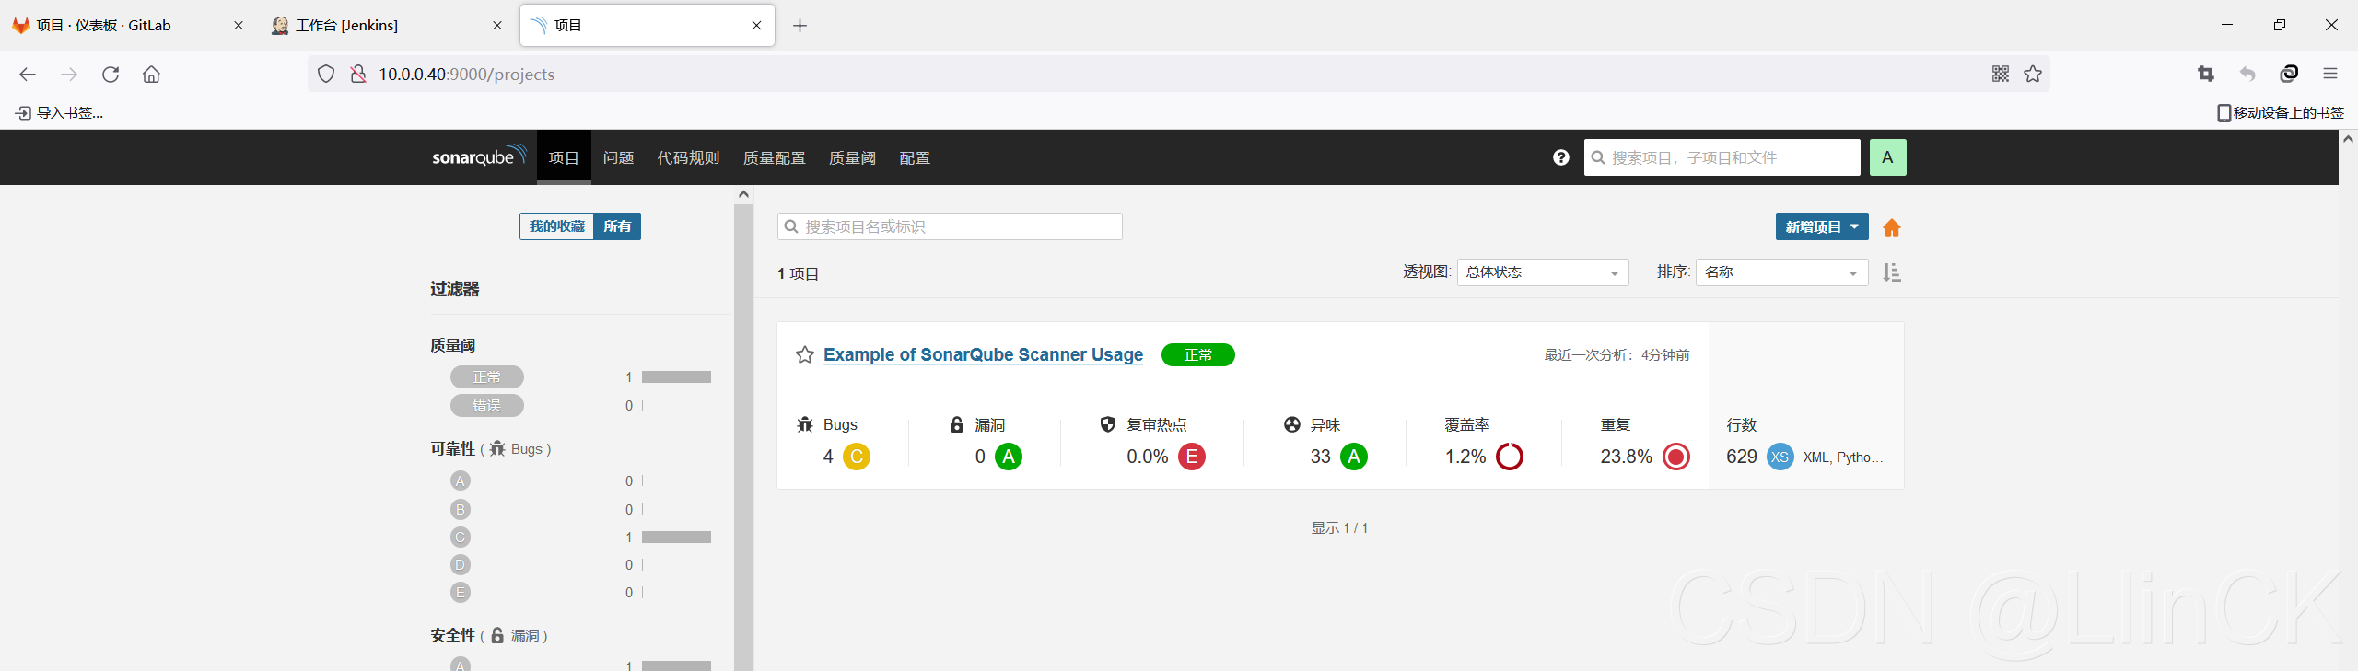Open the 配置 navigation tab
2358x671 pixels.
(x=915, y=157)
